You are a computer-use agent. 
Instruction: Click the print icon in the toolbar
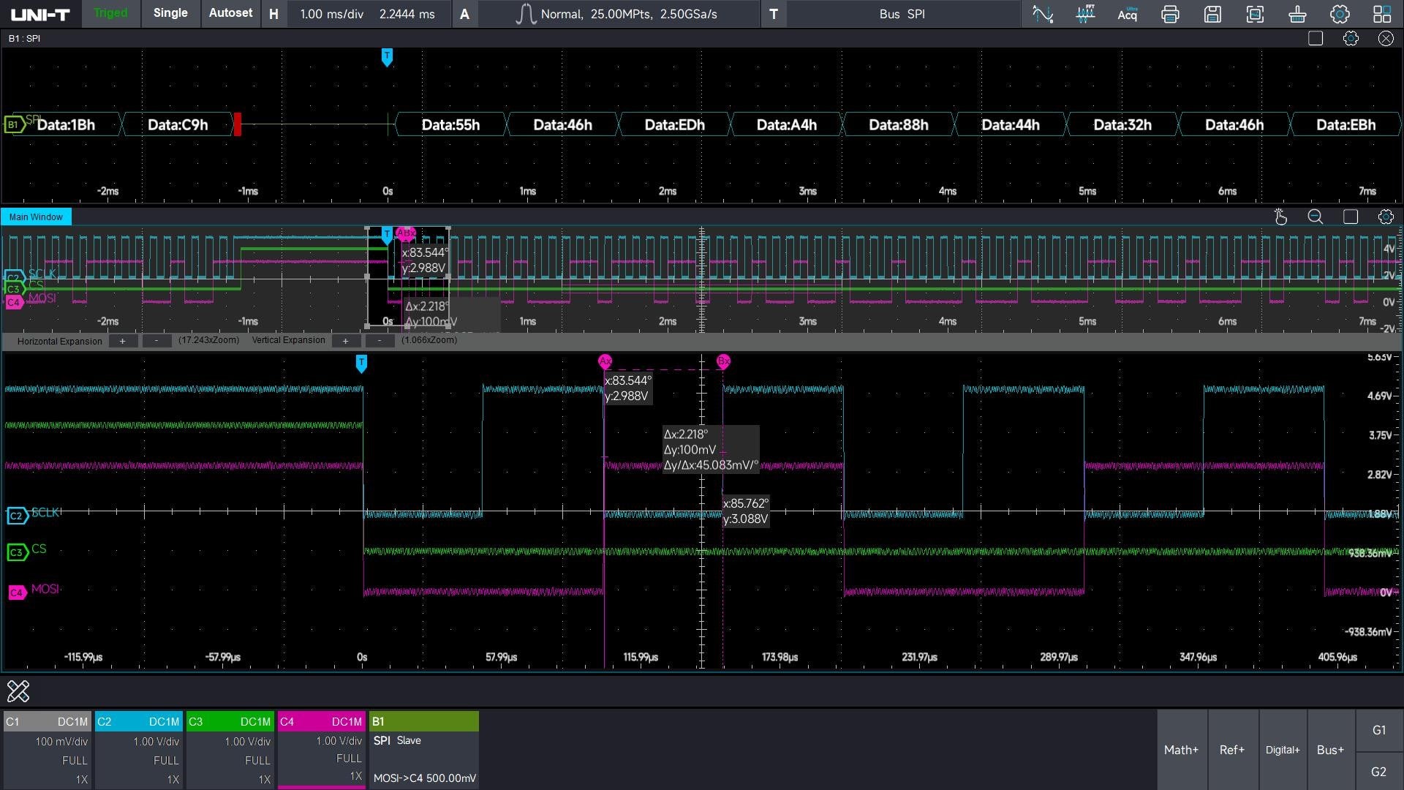pos(1170,14)
